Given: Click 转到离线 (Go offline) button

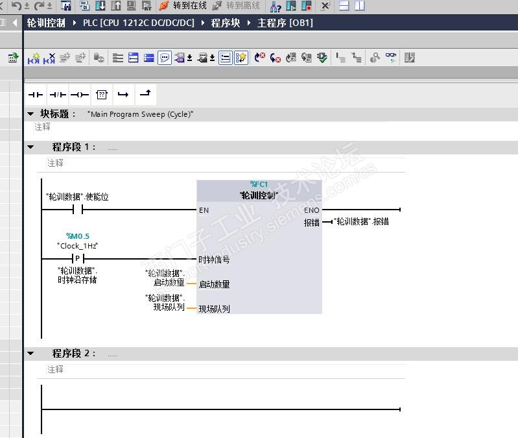Looking at the screenshot, I should pyautogui.click(x=236, y=6).
